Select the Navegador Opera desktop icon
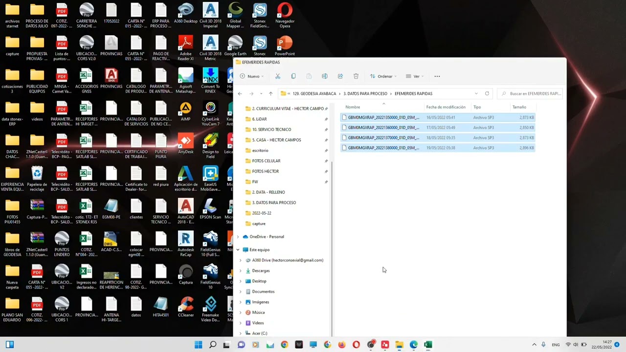The height and width of the screenshot is (352, 626). (x=285, y=15)
